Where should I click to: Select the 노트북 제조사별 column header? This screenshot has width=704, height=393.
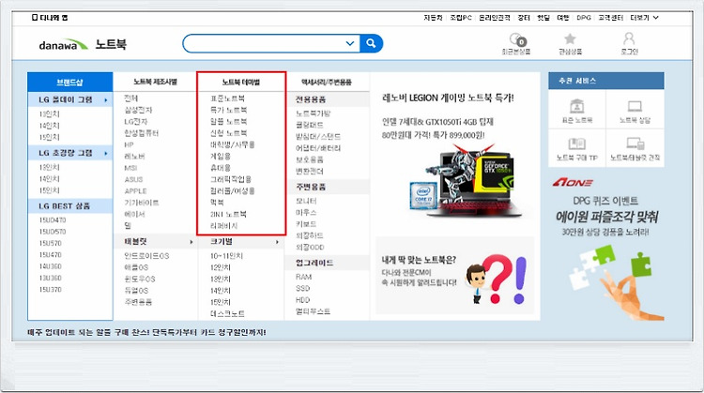click(x=155, y=83)
